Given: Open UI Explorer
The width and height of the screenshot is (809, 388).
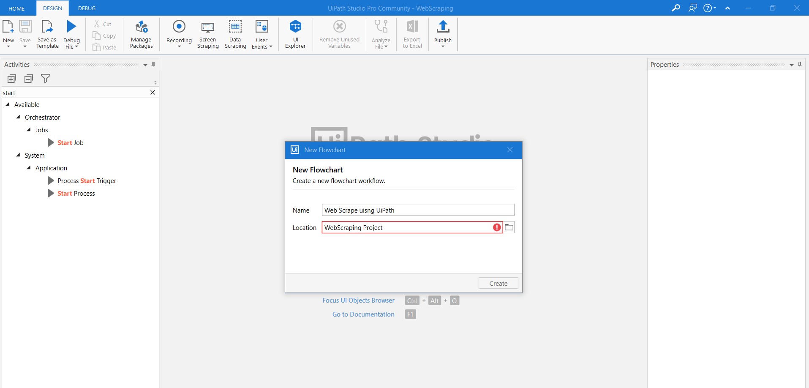Looking at the screenshot, I should 295,34.
